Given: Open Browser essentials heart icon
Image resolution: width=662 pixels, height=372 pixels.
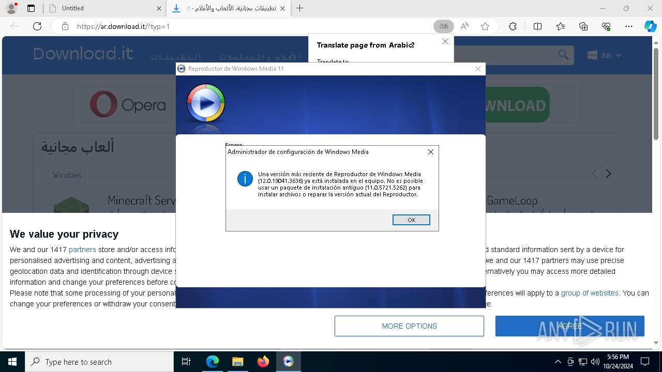Looking at the screenshot, I should (606, 26).
